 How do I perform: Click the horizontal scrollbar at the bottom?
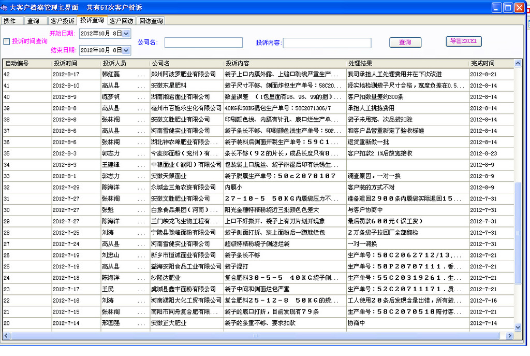[259, 336]
